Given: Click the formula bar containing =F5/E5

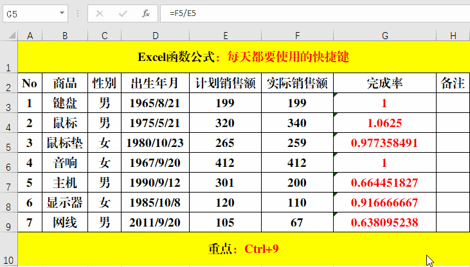Looking at the screenshot, I should pyautogui.click(x=315, y=13).
